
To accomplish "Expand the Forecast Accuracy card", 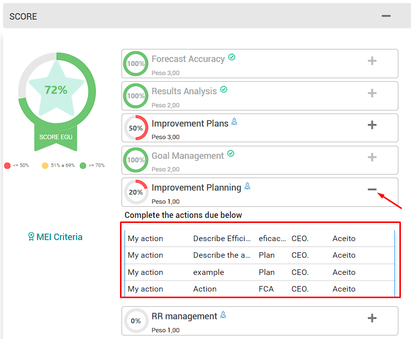I will click(372, 61).
